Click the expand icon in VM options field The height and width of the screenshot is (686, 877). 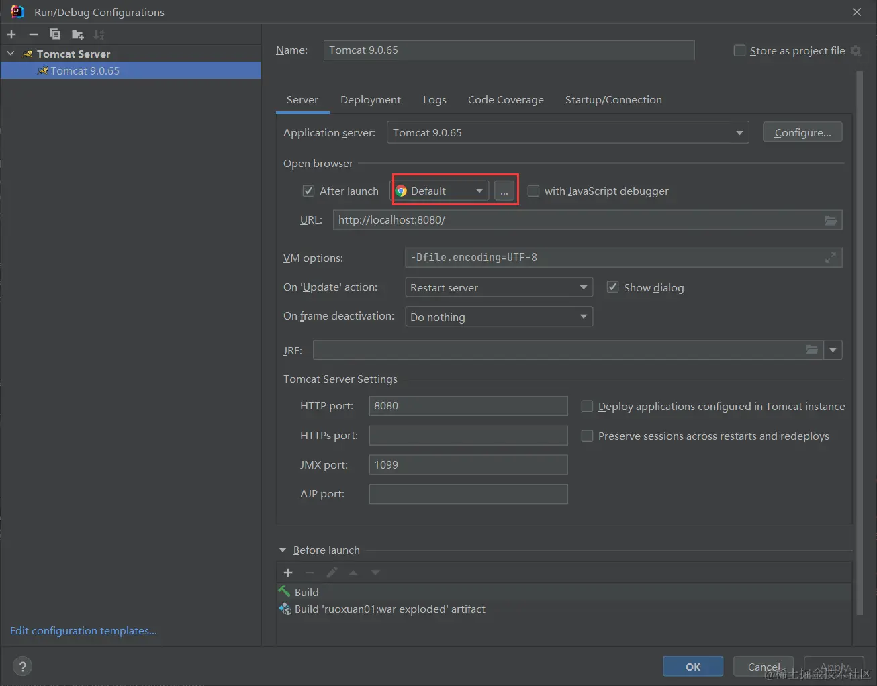click(831, 258)
